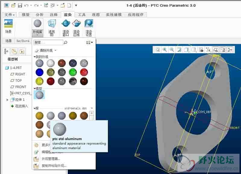
Task: Click the Zoom Out icon
Action: pos(172,50)
